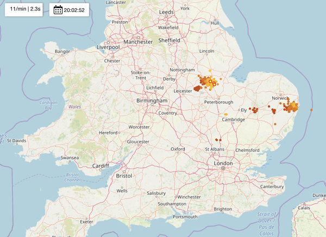Select the Manchester label on the map
The width and height of the screenshot is (326, 237).
[137, 42]
